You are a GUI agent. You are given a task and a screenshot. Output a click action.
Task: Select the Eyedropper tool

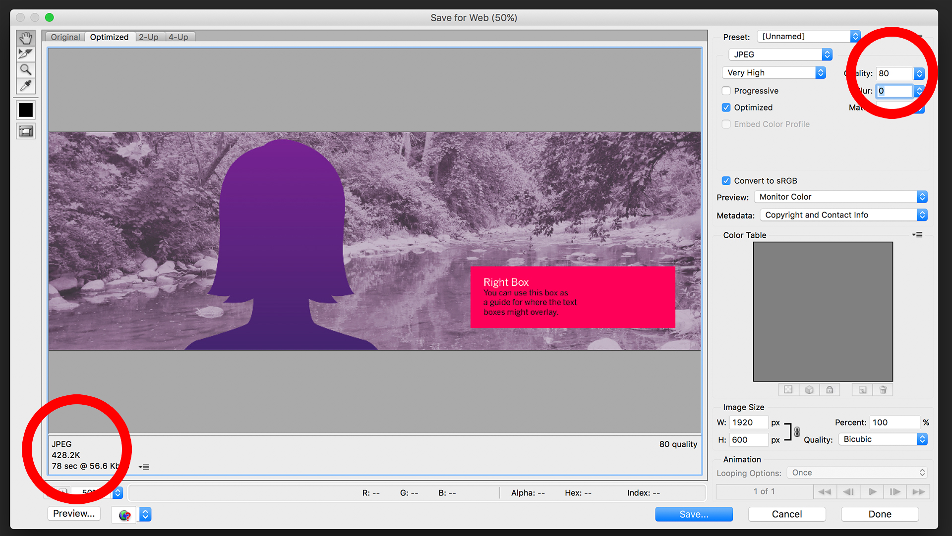tap(25, 86)
